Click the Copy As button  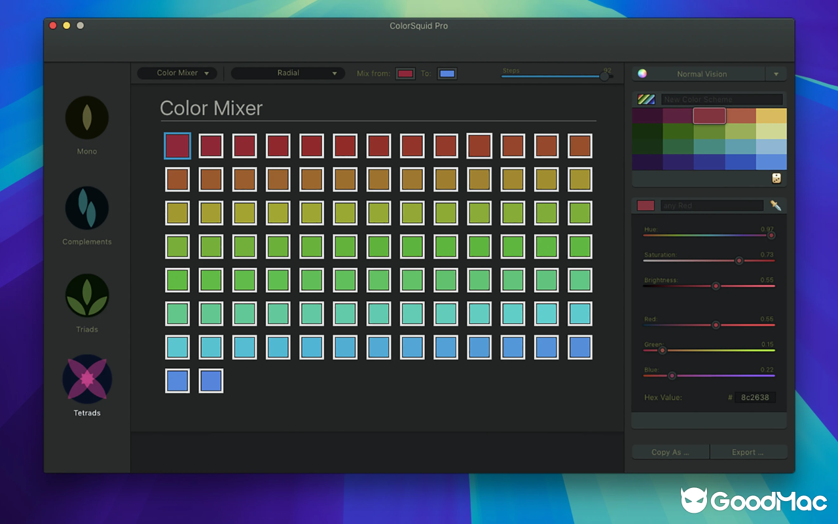pos(670,451)
